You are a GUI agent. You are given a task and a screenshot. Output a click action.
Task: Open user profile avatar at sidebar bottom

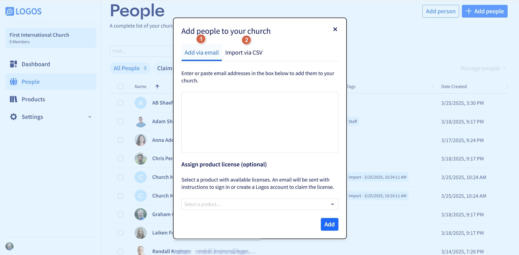click(x=9, y=246)
